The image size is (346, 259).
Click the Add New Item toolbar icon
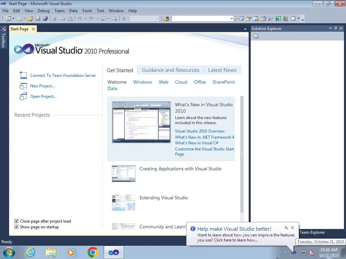[x=19, y=19]
